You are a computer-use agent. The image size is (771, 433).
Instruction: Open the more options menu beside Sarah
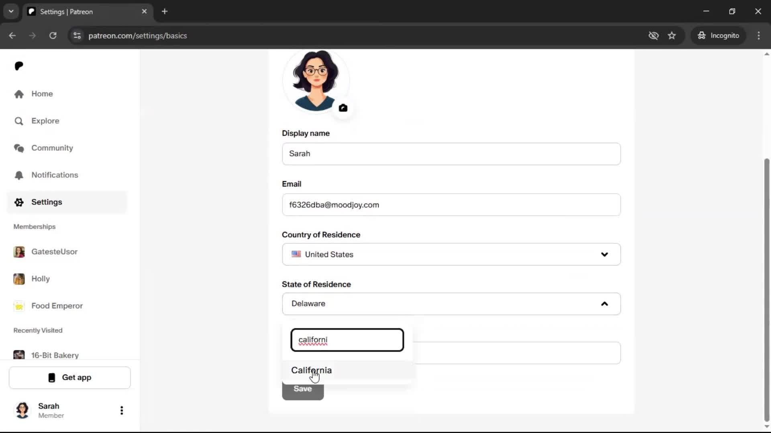coord(122,410)
